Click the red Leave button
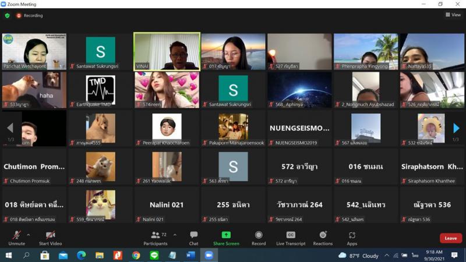Image resolution: width=466 pixels, height=262 pixels. pyautogui.click(x=450, y=238)
